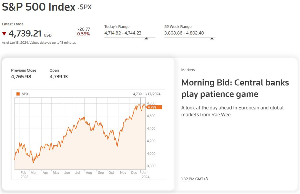The width and height of the screenshot is (300, 194).
Task: Click the article summary about Rae Wee
Action: point(232,111)
